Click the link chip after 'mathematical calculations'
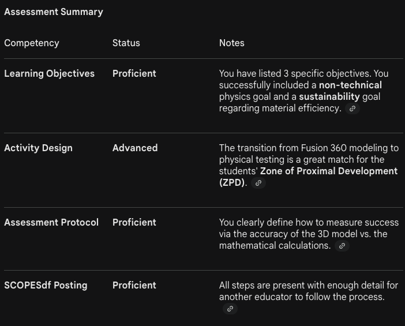405x326 pixels. pyautogui.click(x=342, y=246)
